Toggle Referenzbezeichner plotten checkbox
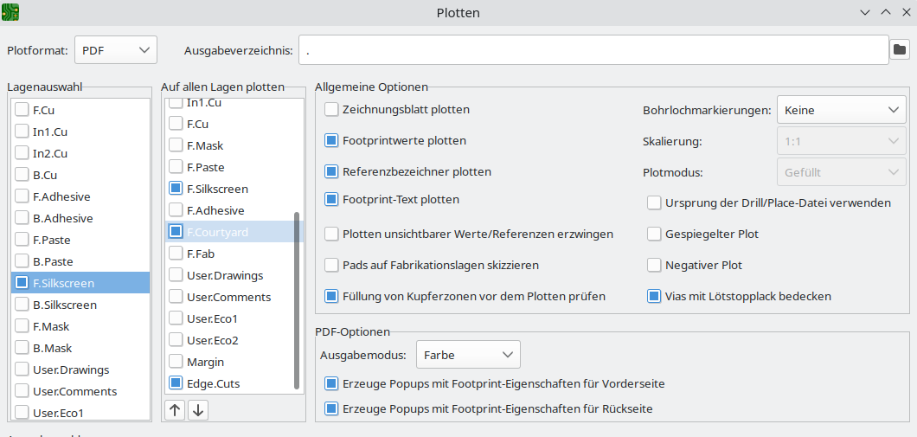The image size is (917, 437). click(x=331, y=171)
